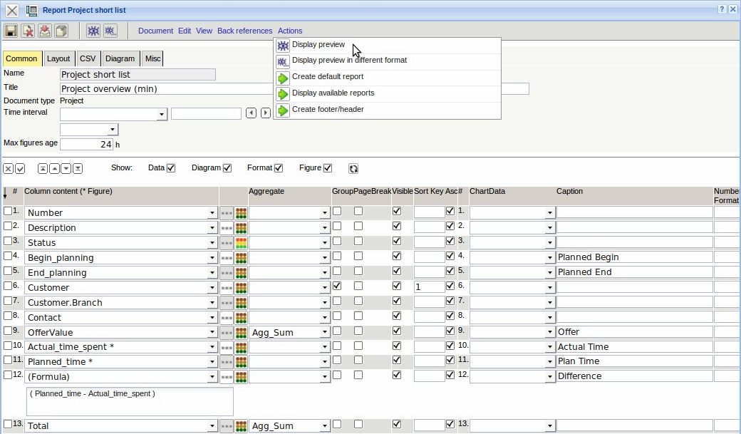Viewport: 741px width, 434px height.
Task: Expand the Time interval dropdown
Action: tap(162, 115)
